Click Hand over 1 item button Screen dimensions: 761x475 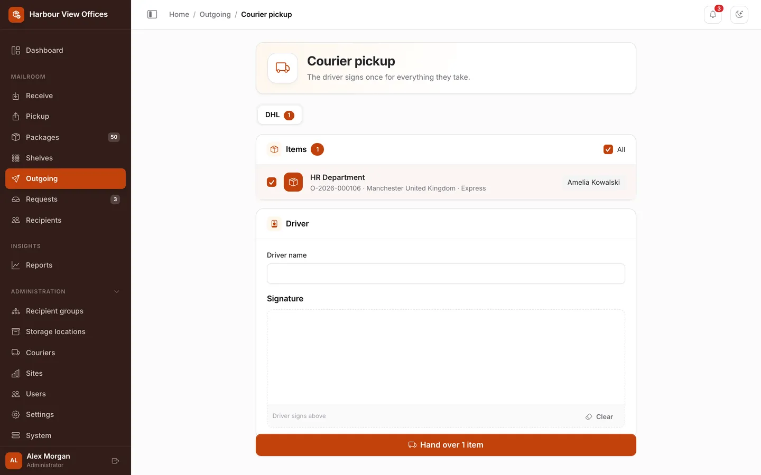[446, 445]
